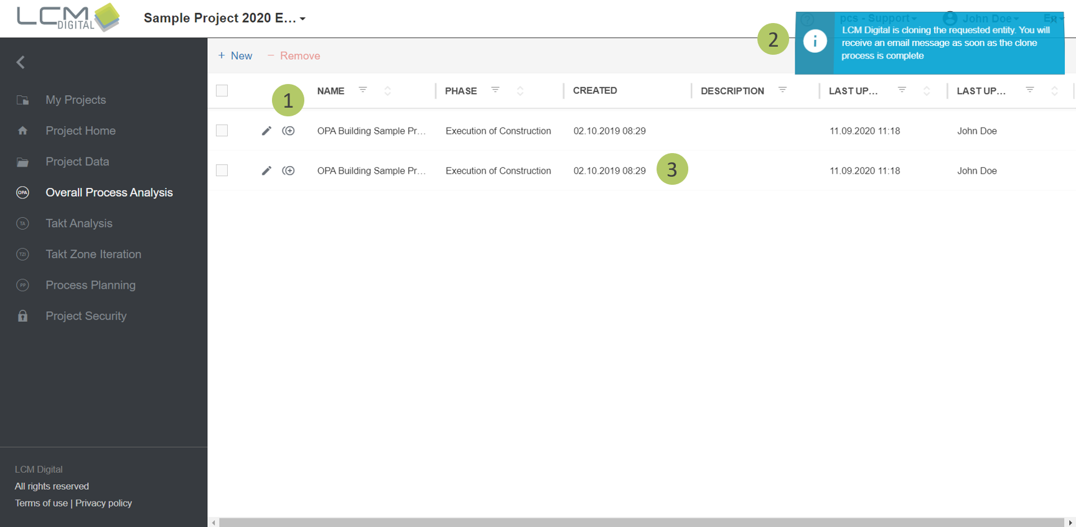Collapse the sidebar with the back chevron

21,62
